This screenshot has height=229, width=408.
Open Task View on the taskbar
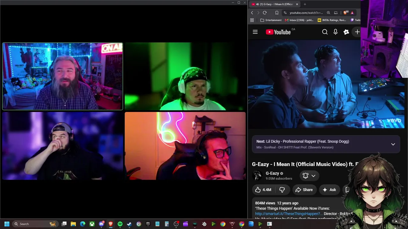64,224
